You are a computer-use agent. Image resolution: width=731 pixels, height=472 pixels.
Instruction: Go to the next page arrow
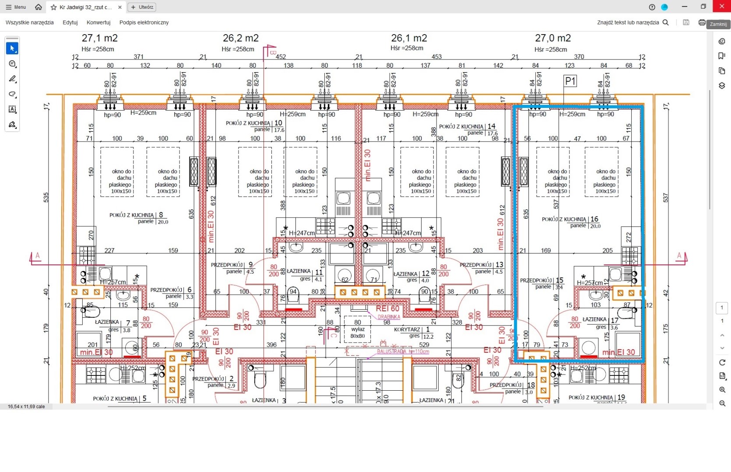pyautogui.click(x=722, y=348)
